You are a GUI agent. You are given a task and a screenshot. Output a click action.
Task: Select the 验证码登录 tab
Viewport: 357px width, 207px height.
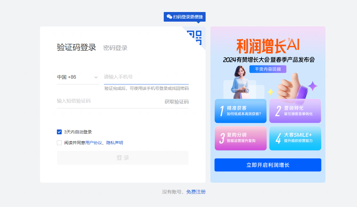(x=76, y=47)
